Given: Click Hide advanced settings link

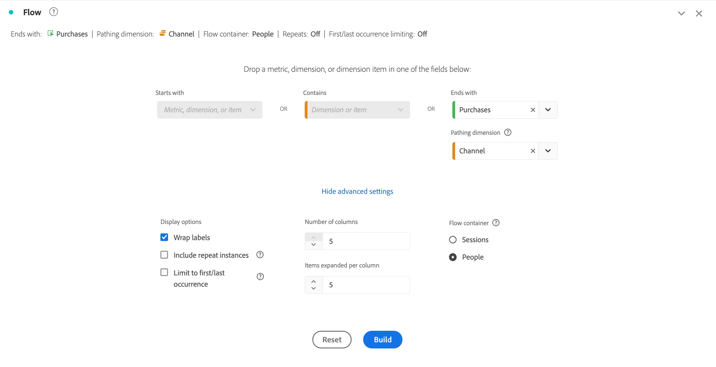Looking at the screenshot, I should (x=357, y=191).
